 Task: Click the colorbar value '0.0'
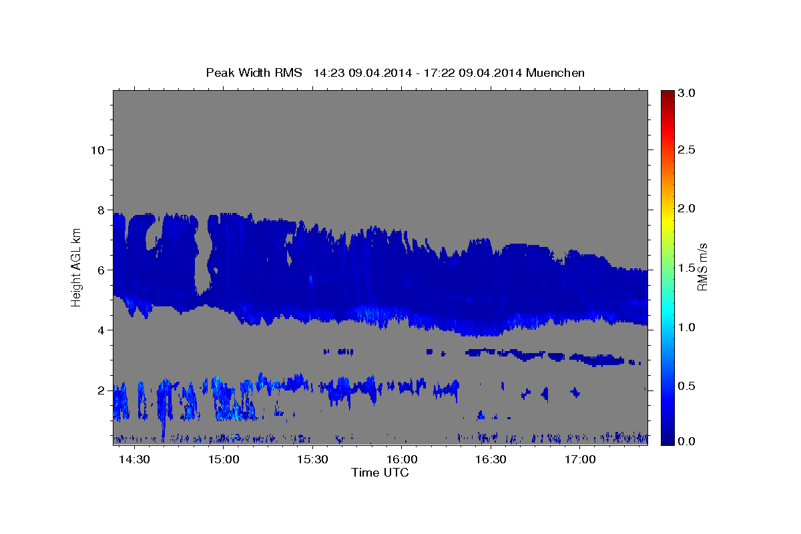[688, 441]
